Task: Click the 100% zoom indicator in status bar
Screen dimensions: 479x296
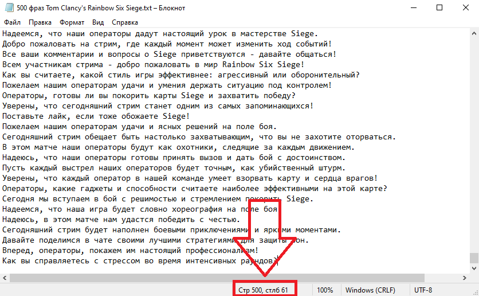Action: click(325, 290)
